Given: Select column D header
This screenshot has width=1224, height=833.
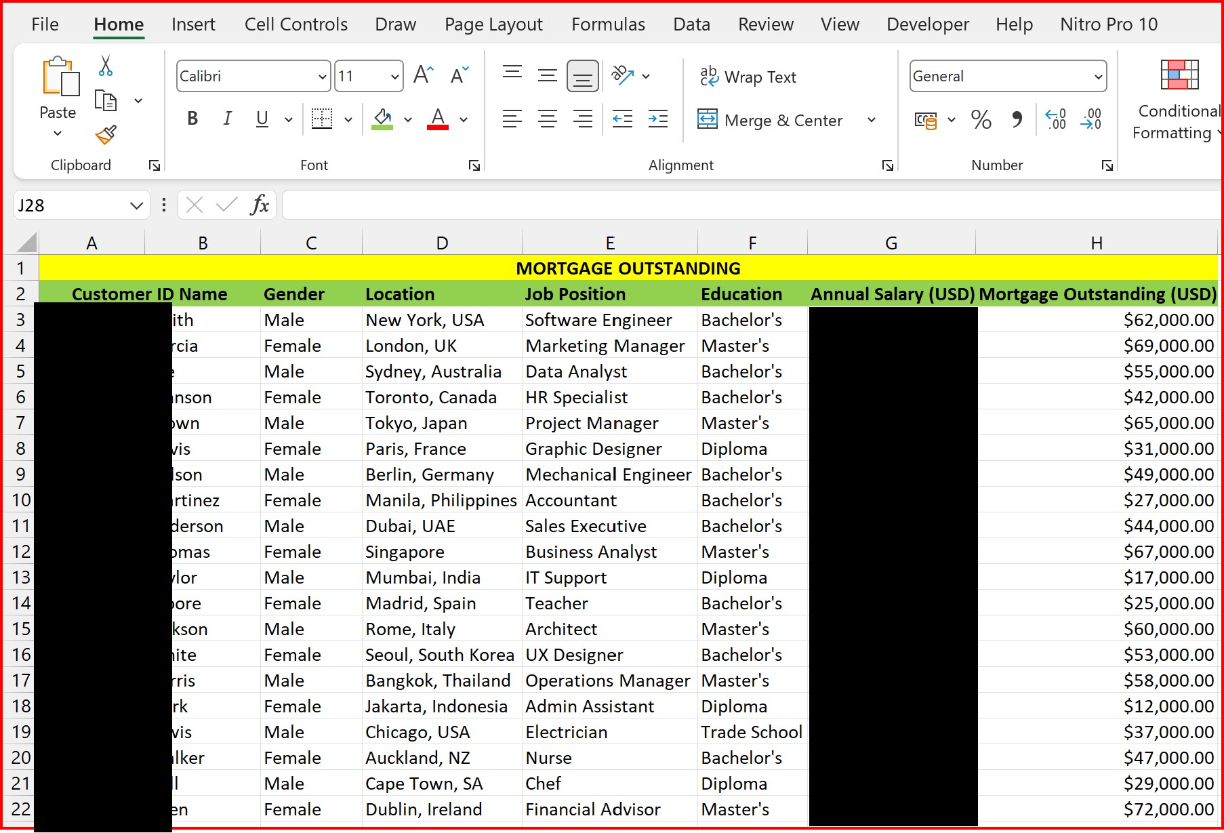Looking at the screenshot, I should [442, 243].
